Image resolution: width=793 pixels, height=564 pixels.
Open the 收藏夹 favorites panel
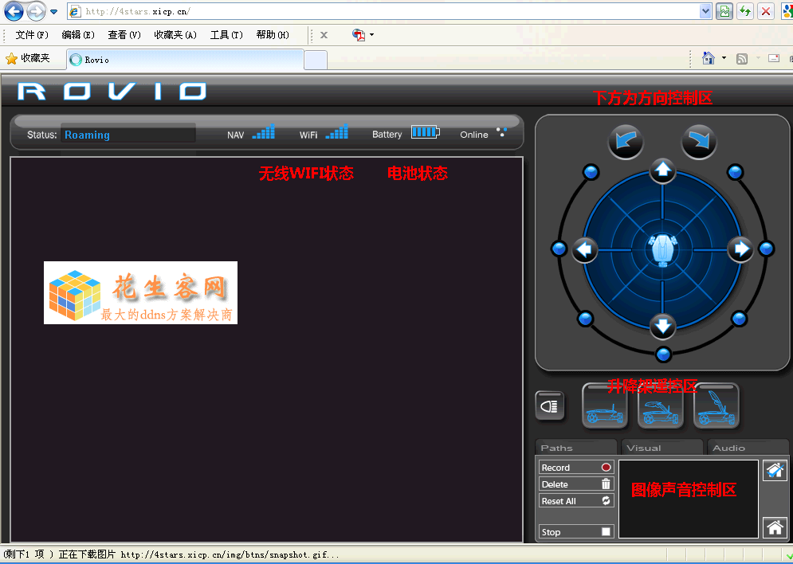28,59
